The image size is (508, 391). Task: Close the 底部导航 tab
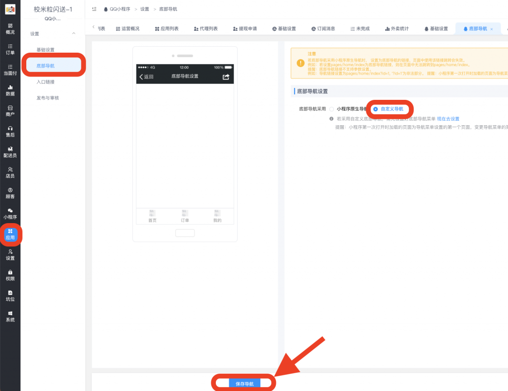pyautogui.click(x=491, y=28)
